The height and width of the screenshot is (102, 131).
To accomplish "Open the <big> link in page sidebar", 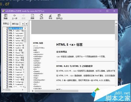I will 36,78.
